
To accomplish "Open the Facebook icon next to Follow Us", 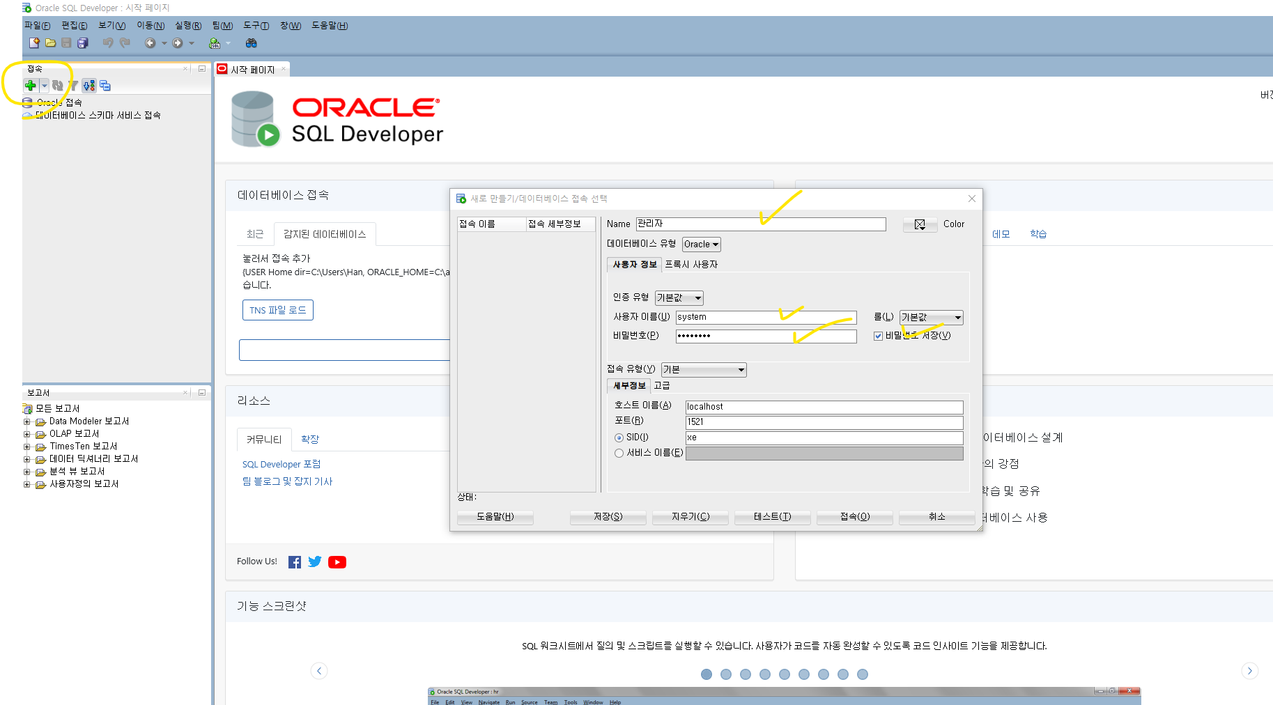I will click(295, 562).
